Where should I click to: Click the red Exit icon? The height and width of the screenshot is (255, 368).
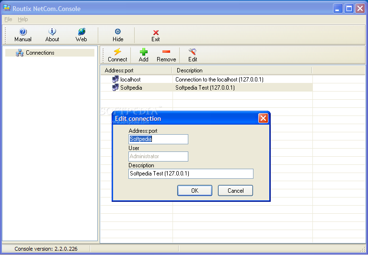[x=156, y=33]
